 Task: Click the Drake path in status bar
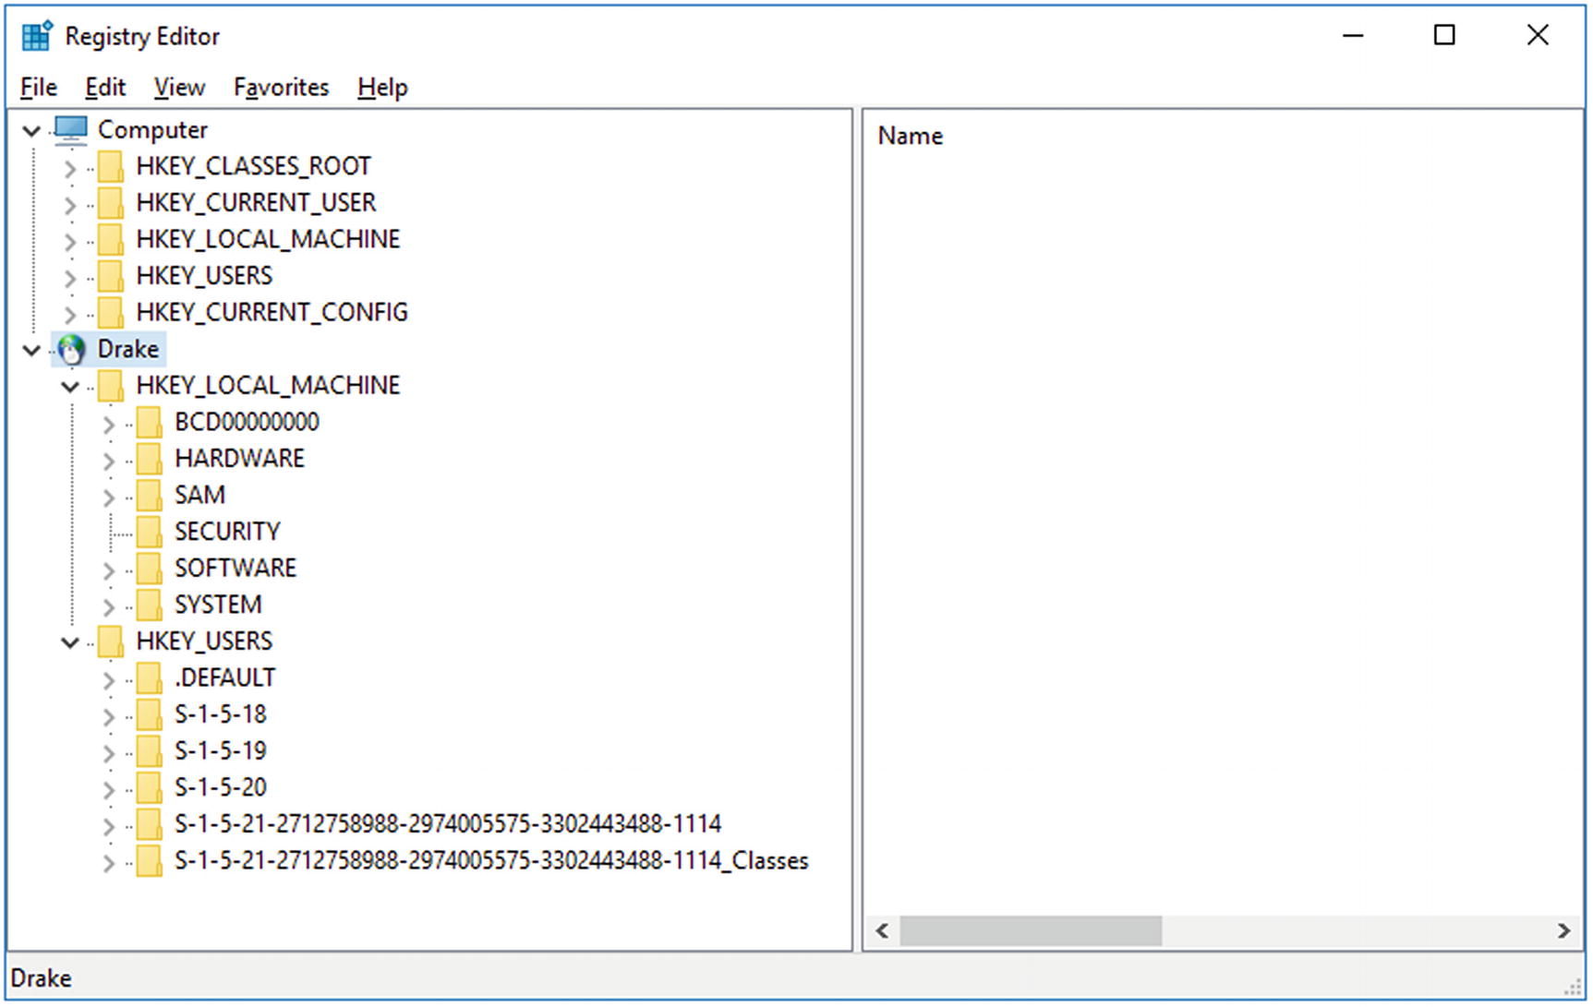point(42,978)
